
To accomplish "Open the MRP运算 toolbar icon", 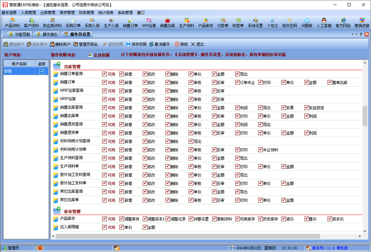I will point(149,23).
